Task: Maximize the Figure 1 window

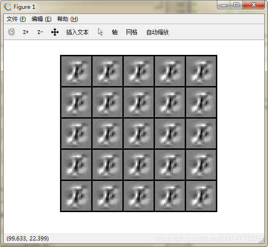Action: click(236, 5)
